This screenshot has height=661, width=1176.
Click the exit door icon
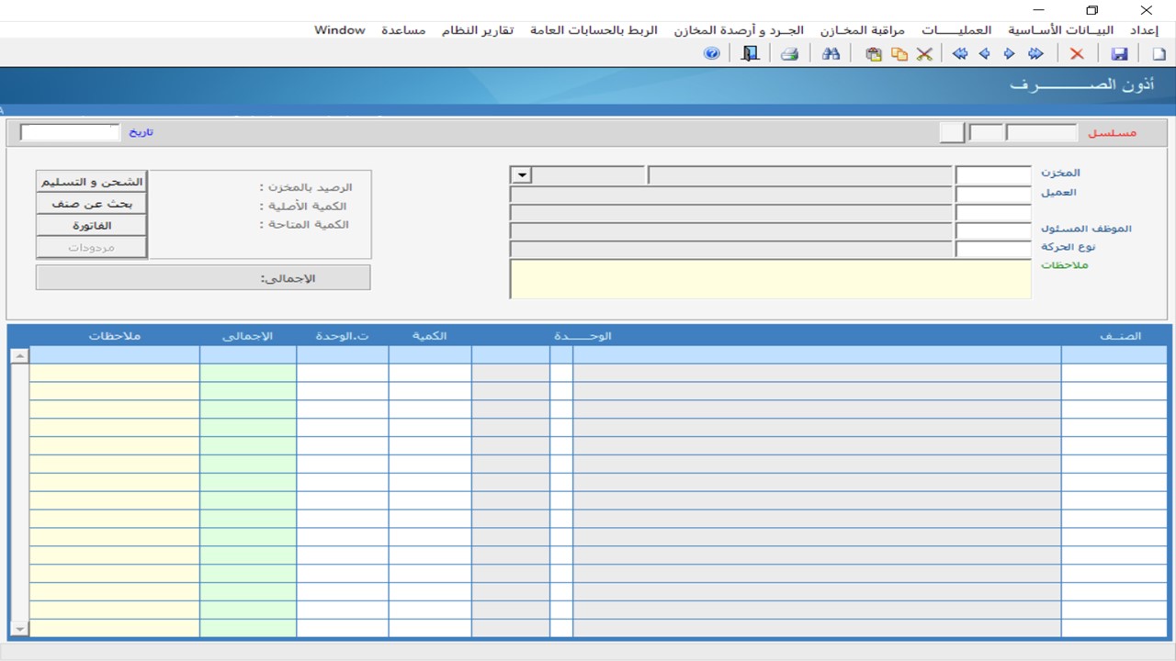751,54
